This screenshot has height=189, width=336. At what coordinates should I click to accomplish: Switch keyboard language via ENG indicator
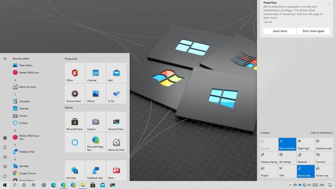point(321,185)
